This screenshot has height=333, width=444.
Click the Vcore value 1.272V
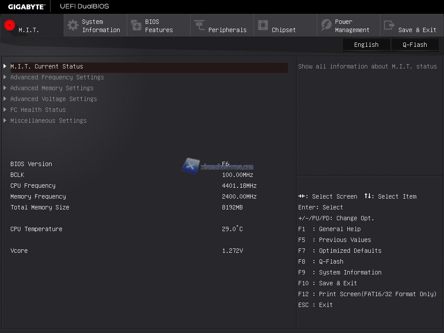232,251
